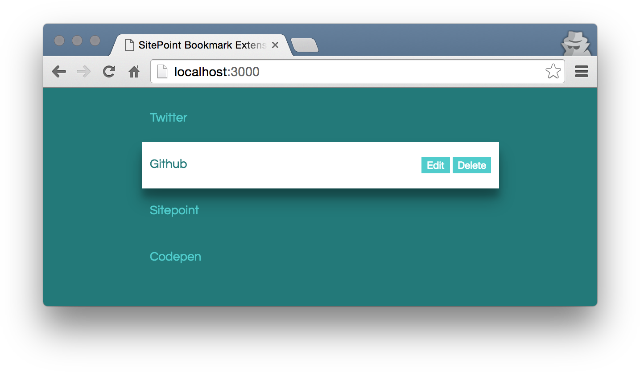
Task: Focus the localhost:3000 address field
Action: 358,71
